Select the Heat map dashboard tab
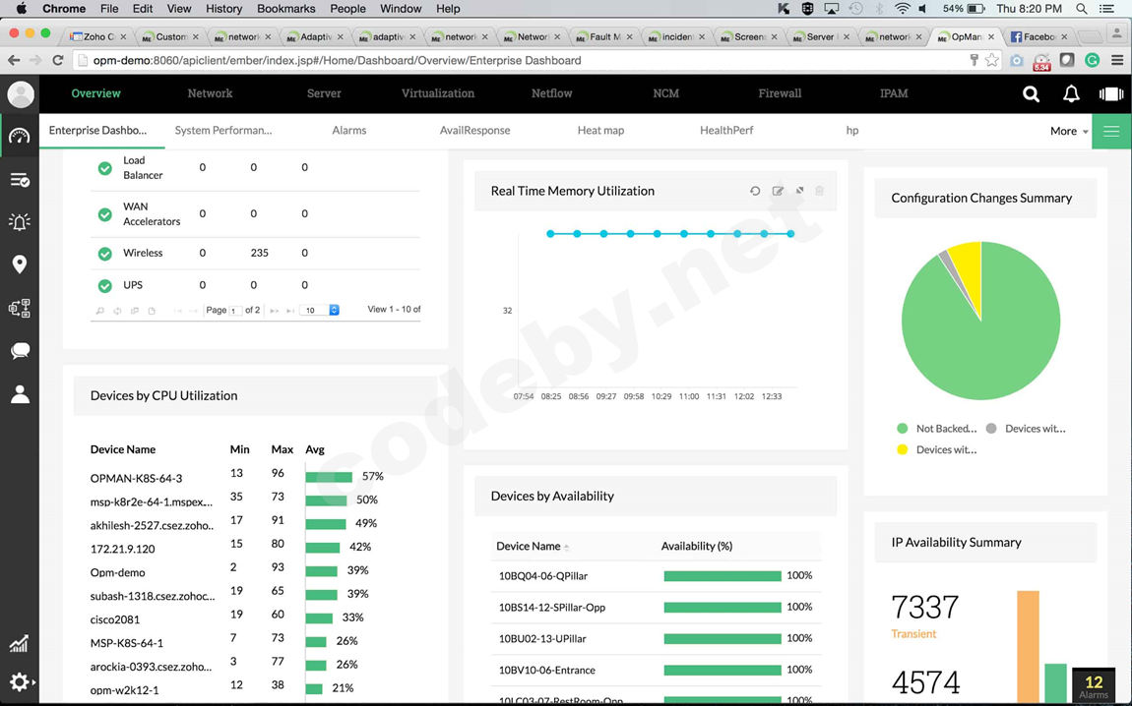The height and width of the screenshot is (706, 1132). coord(600,131)
